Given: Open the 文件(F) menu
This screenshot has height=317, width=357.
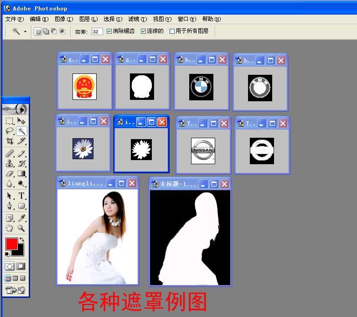Looking at the screenshot, I should [x=15, y=19].
